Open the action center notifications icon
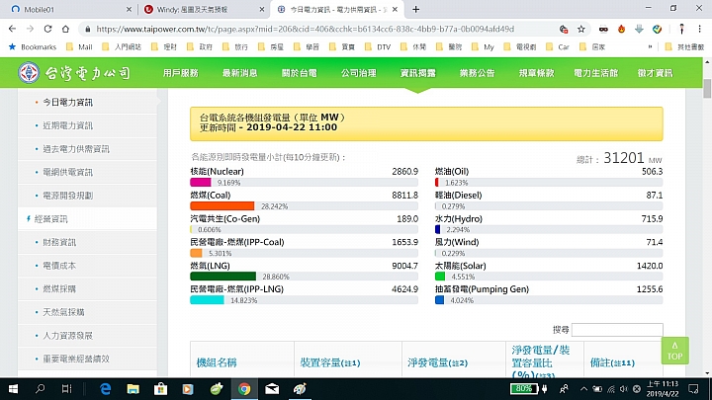This screenshot has height=400, width=712. click(693, 389)
